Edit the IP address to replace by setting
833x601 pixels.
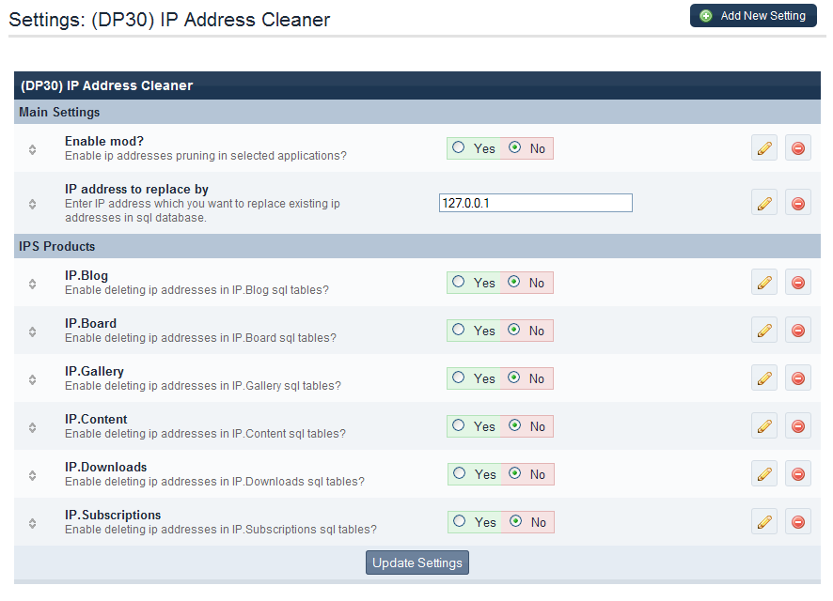point(764,203)
